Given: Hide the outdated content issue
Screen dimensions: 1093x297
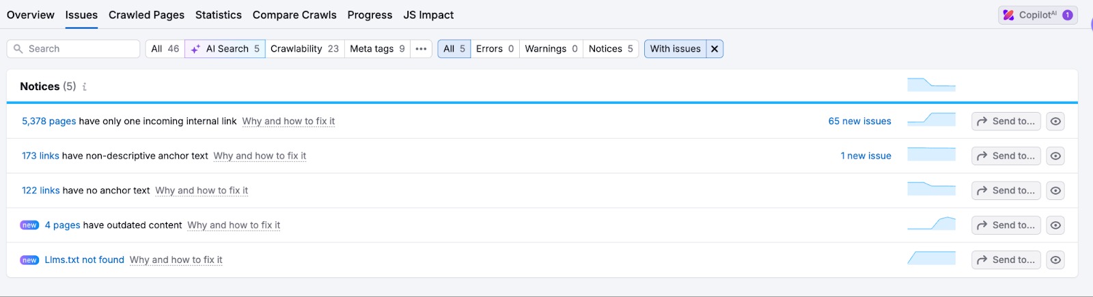Looking at the screenshot, I should click(1055, 225).
